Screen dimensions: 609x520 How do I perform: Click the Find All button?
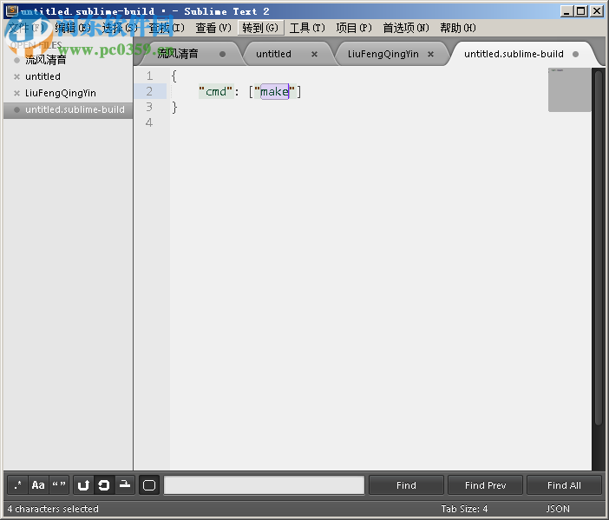tap(564, 485)
